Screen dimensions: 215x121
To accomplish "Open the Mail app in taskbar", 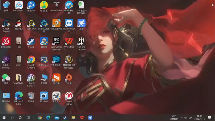I will [57, 118].
